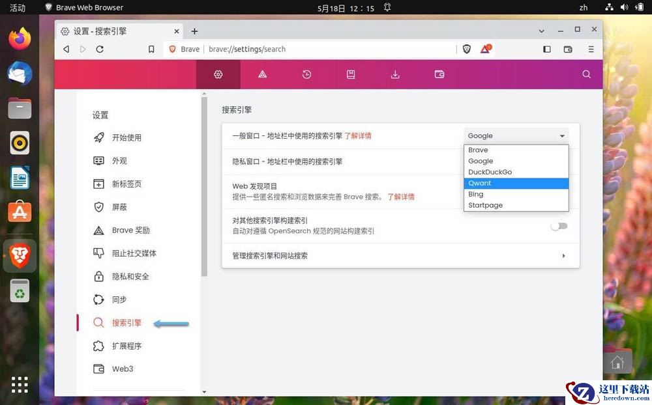Close the 设置 - 搜索引擎 tab
This screenshot has height=405, width=652.
pyautogui.click(x=176, y=31)
